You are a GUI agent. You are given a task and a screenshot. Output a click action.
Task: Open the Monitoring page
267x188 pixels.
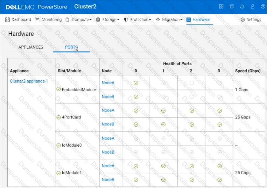click(48, 20)
